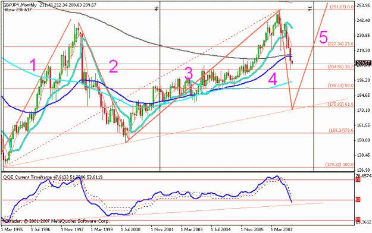
Task: Click the (251.07) 0.0 Fibonacci level label
Action: pos(342,7)
